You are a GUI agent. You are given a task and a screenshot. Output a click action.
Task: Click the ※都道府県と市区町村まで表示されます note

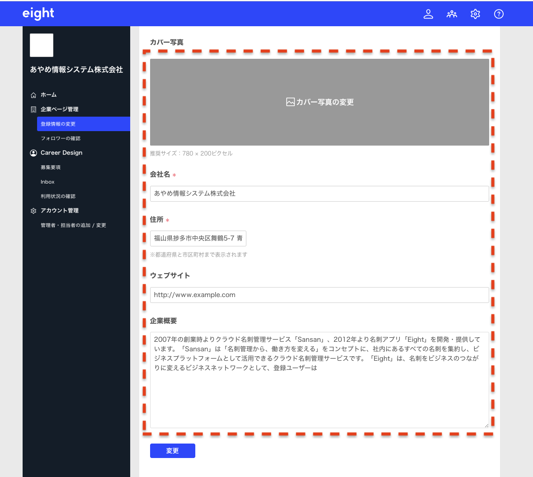coord(198,255)
